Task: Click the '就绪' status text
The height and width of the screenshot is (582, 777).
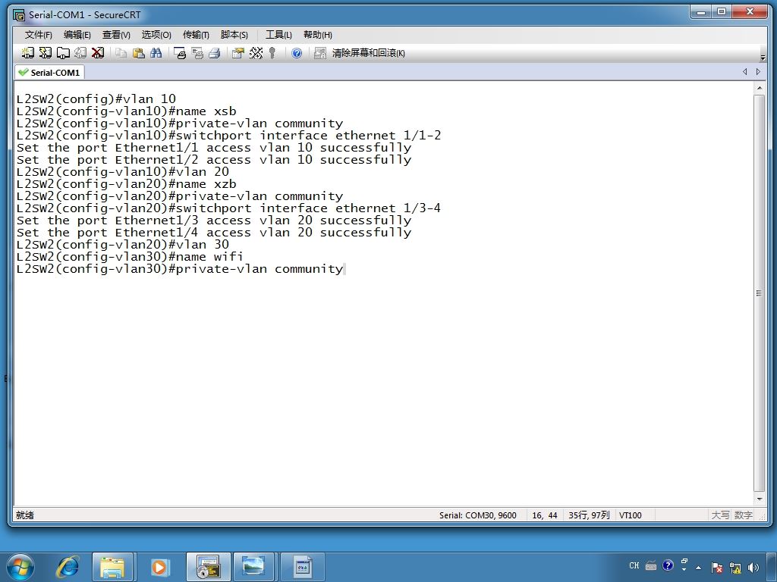Action: pyautogui.click(x=25, y=515)
